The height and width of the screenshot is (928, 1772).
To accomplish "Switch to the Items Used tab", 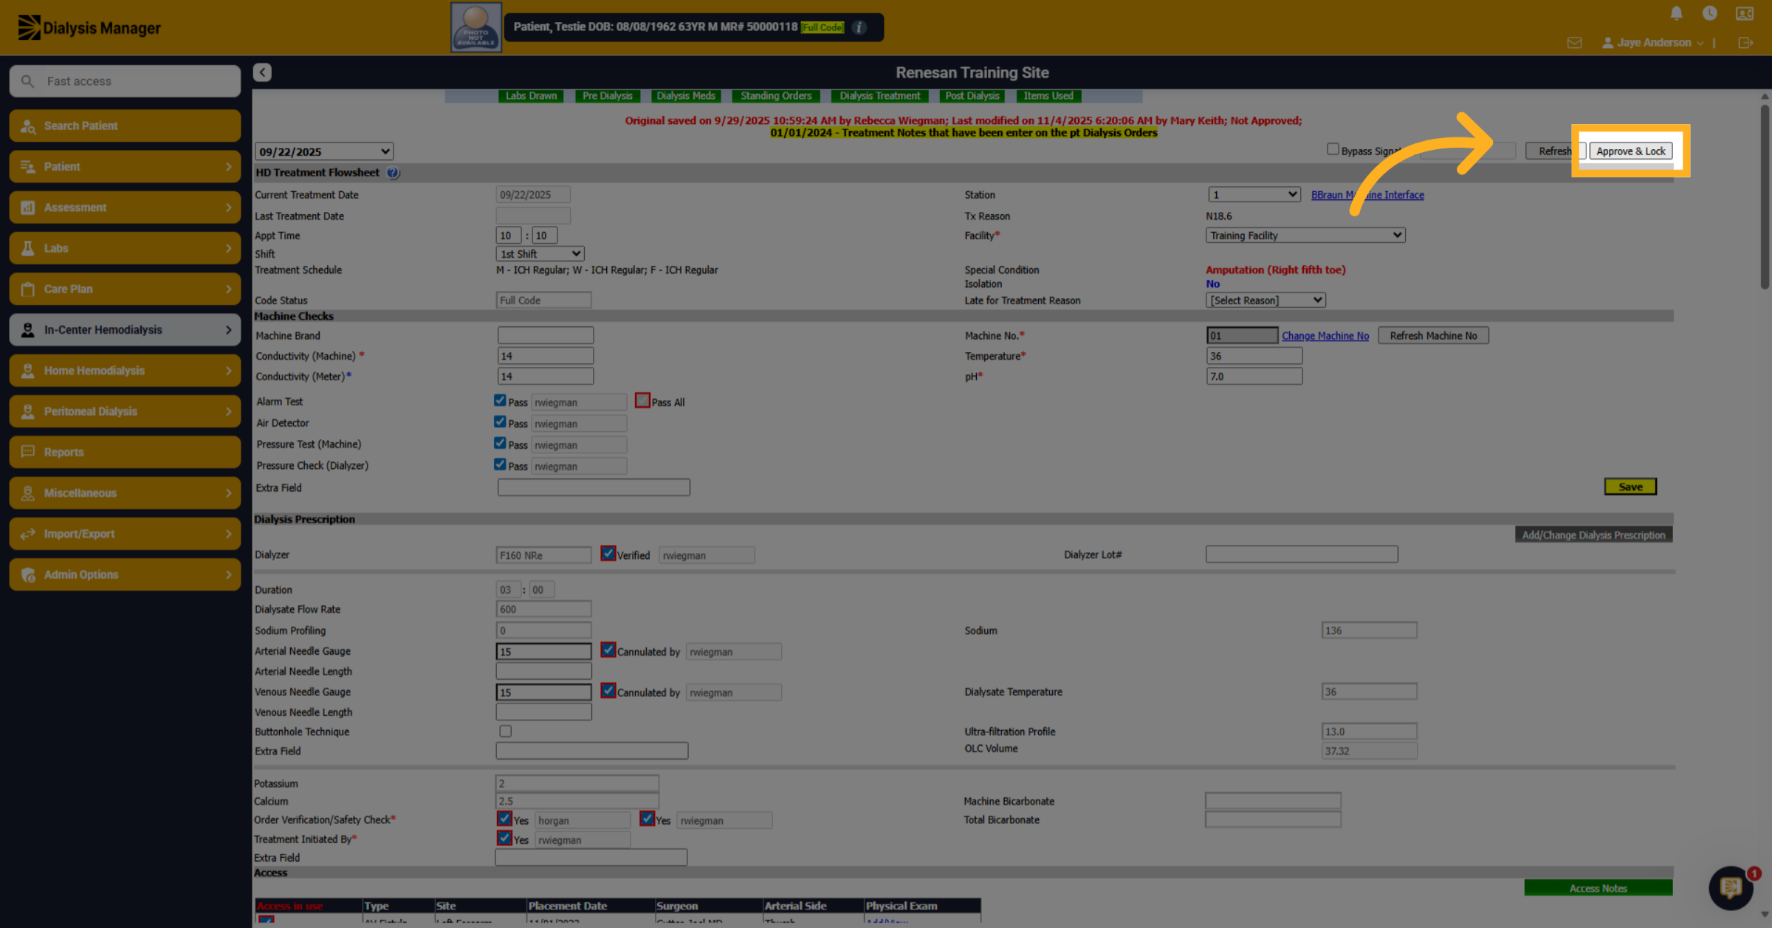I will (1048, 96).
